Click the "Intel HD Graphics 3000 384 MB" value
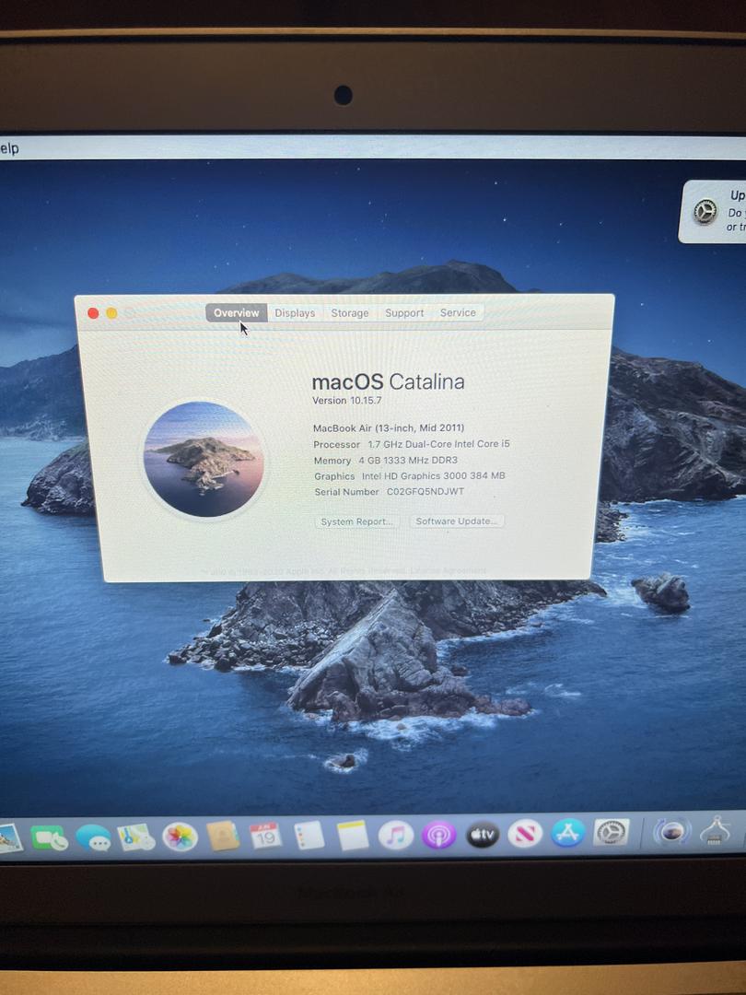The width and height of the screenshot is (746, 995). tap(433, 475)
